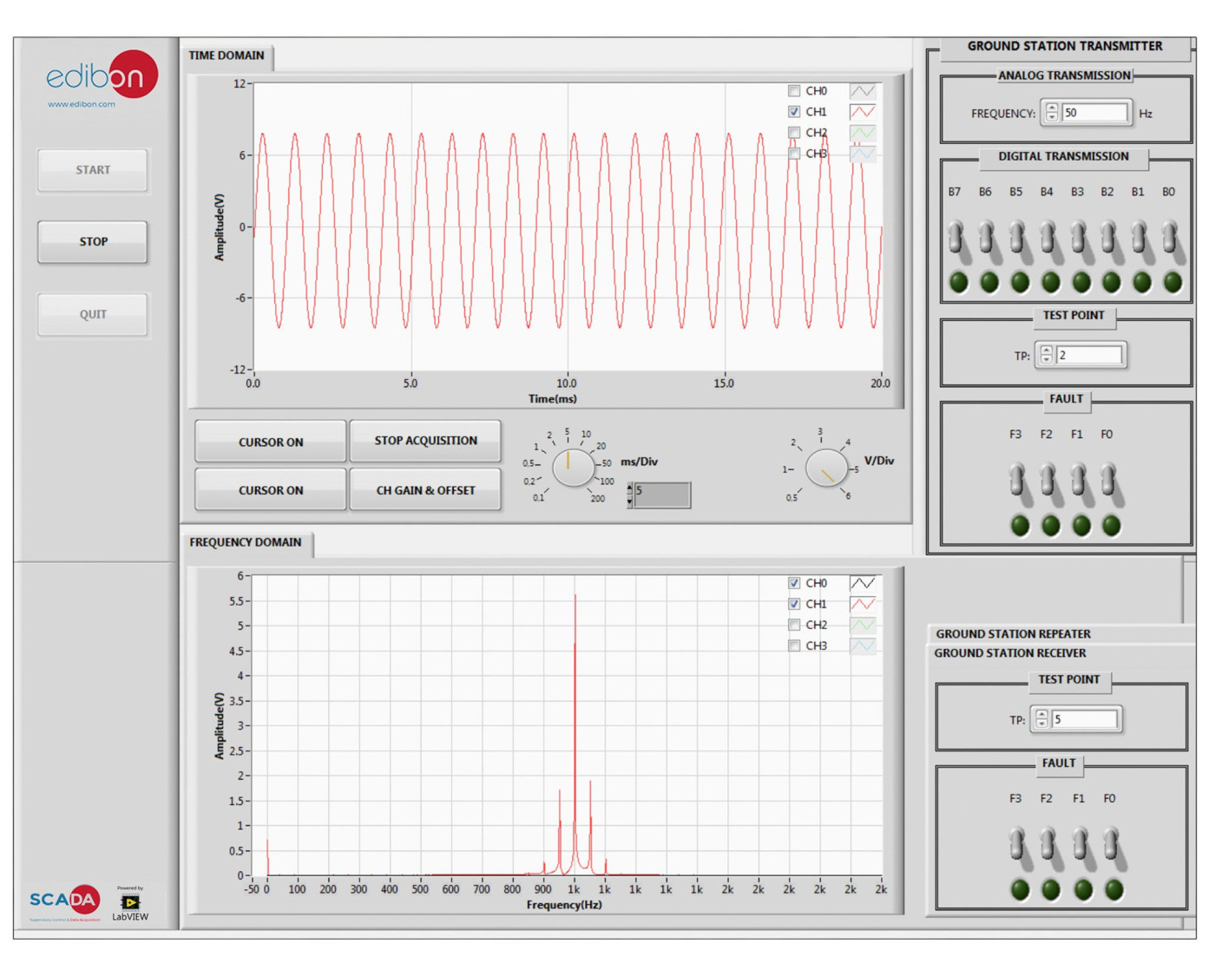The width and height of the screenshot is (1209, 976).
Task: Click the LabVIEW logo icon
Action: click(130, 903)
